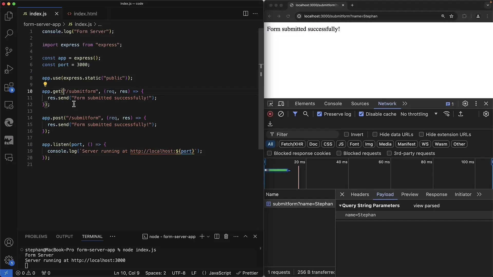Click the Elements panel icon in DevTools
Viewport: 493px width, 277px height.
tap(305, 104)
